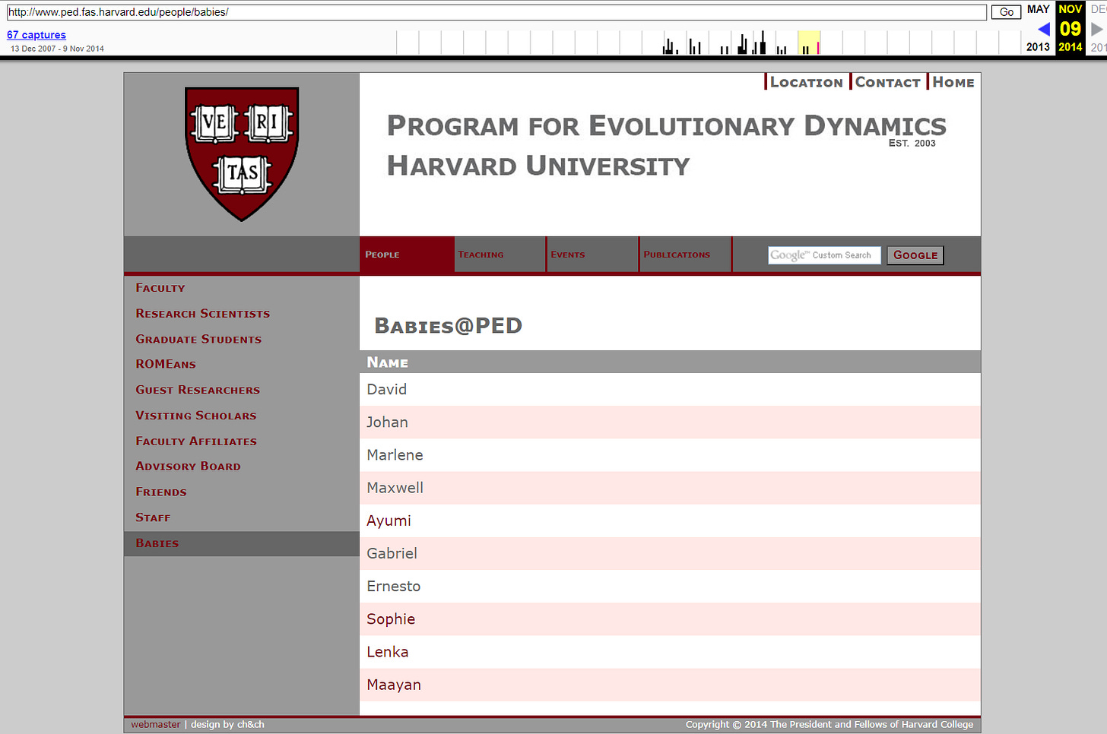Image resolution: width=1107 pixels, height=734 pixels.
Task: Click the Harvard University heading
Action: 538,166
